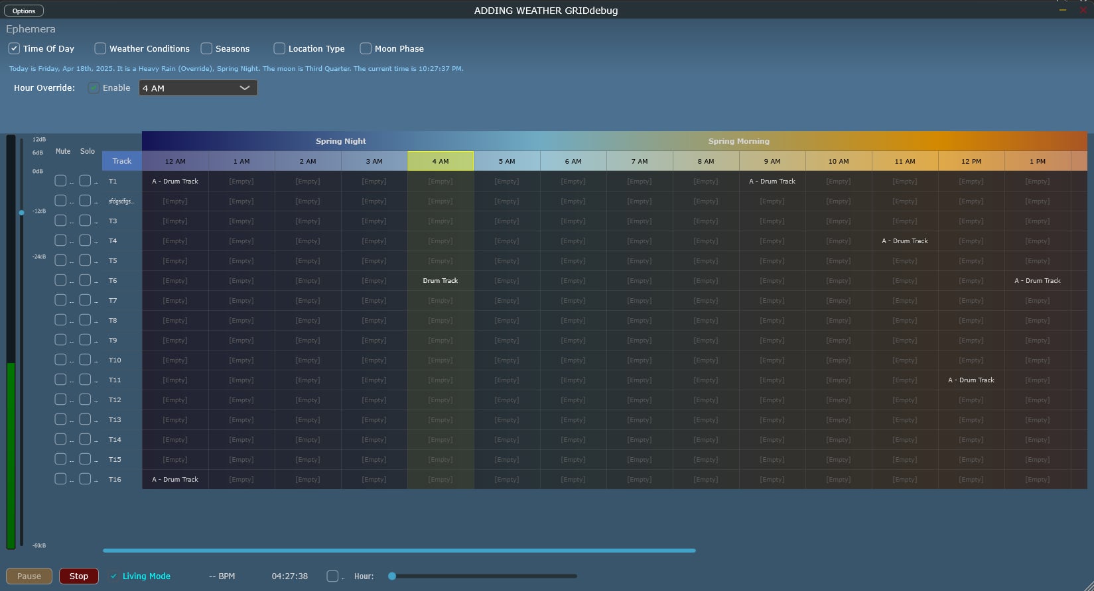Expand the Hour Override dropdown showing 4 AM
The width and height of the screenshot is (1094, 591).
click(x=198, y=88)
